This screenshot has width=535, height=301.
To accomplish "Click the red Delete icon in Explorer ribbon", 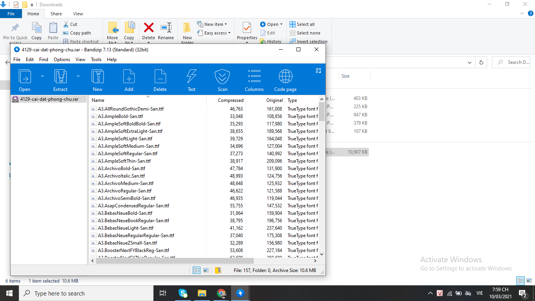I will (x=149, y=27).
